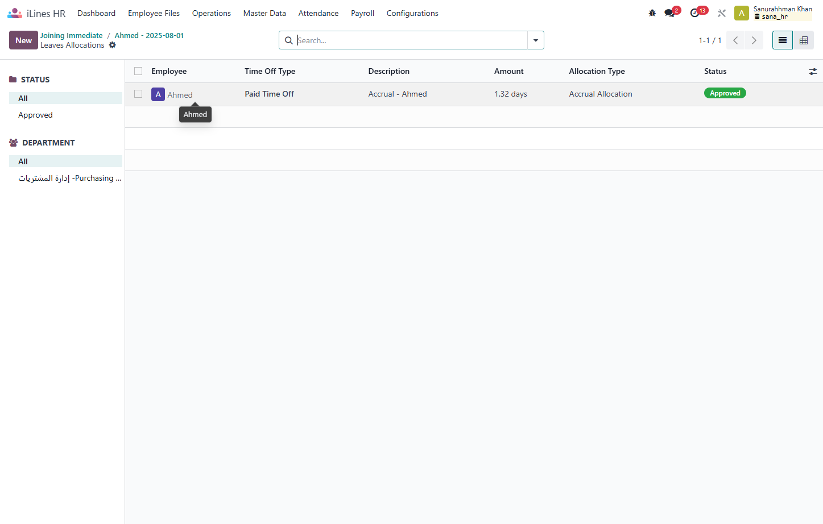The image size is (823, 524).
Task: Click the iLines HR logo icon
Action: 15,13
